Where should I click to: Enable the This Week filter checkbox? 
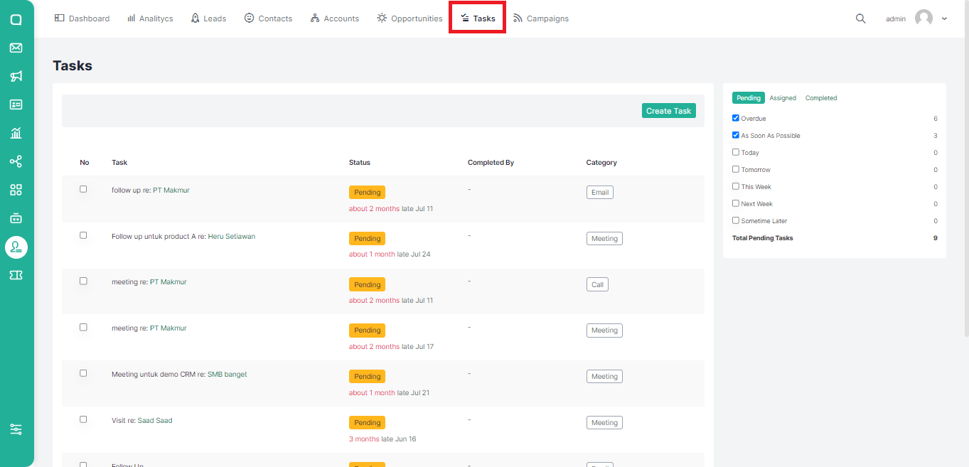tap(736, 186)
